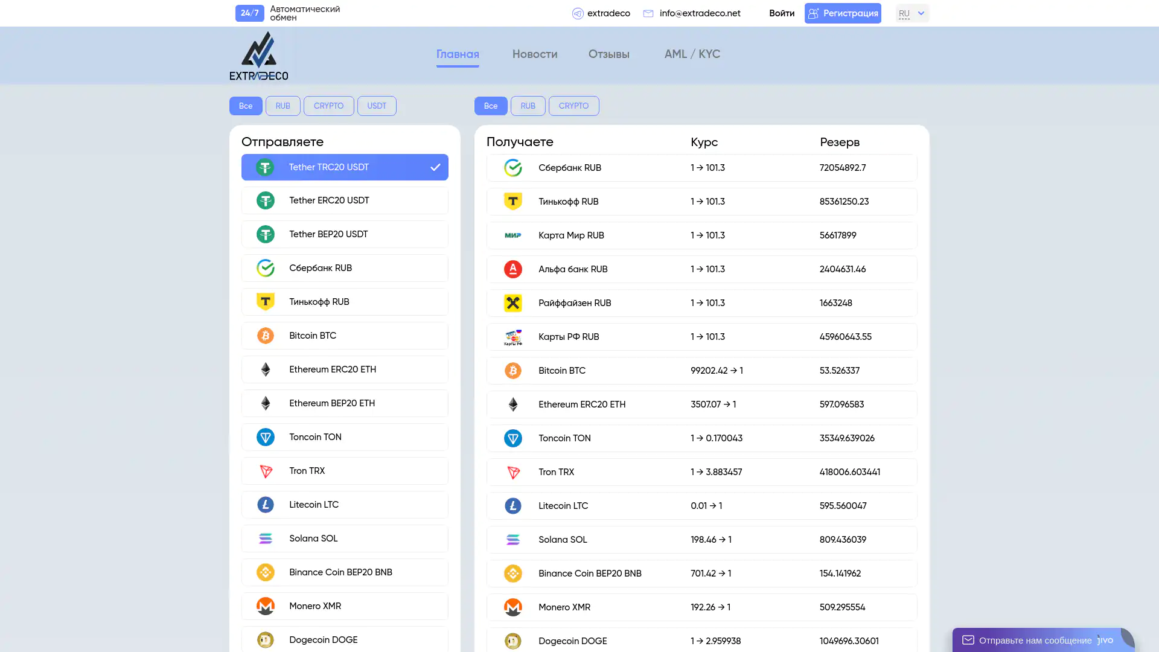The image size is (1159, 652).
Task: Select the Tether TRC20 USDT checked row
Action: point(345,167)
